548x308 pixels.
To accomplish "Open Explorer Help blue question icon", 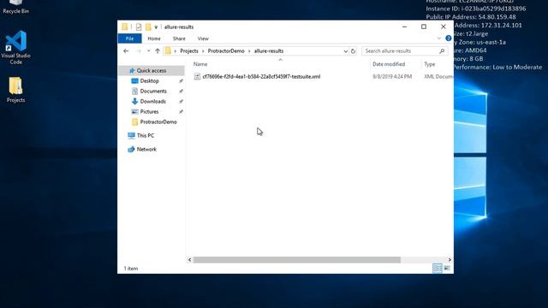I will (448, 38).
